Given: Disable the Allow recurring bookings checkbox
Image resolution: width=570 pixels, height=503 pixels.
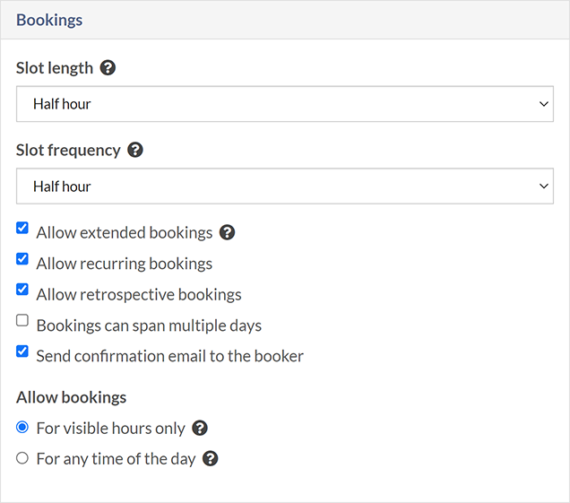Looking at the screenshot, I should tap(22, 259).
